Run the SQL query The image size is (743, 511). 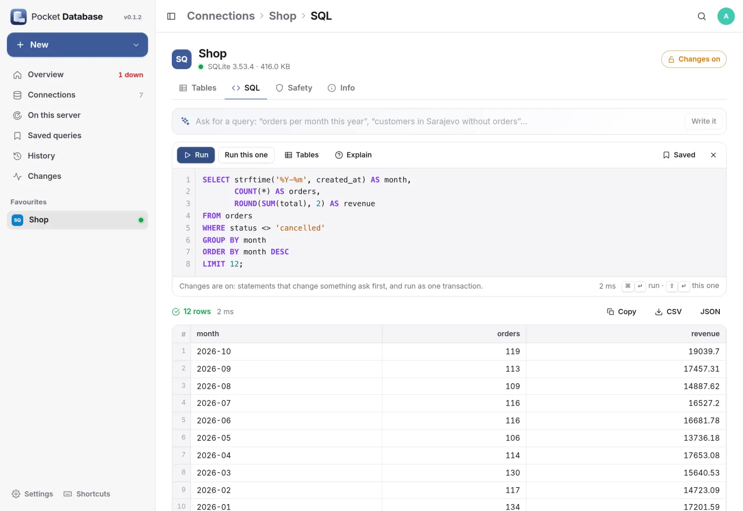[x=196, y=155]
